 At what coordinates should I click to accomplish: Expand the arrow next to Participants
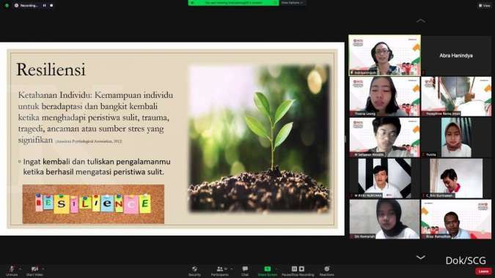232,269
